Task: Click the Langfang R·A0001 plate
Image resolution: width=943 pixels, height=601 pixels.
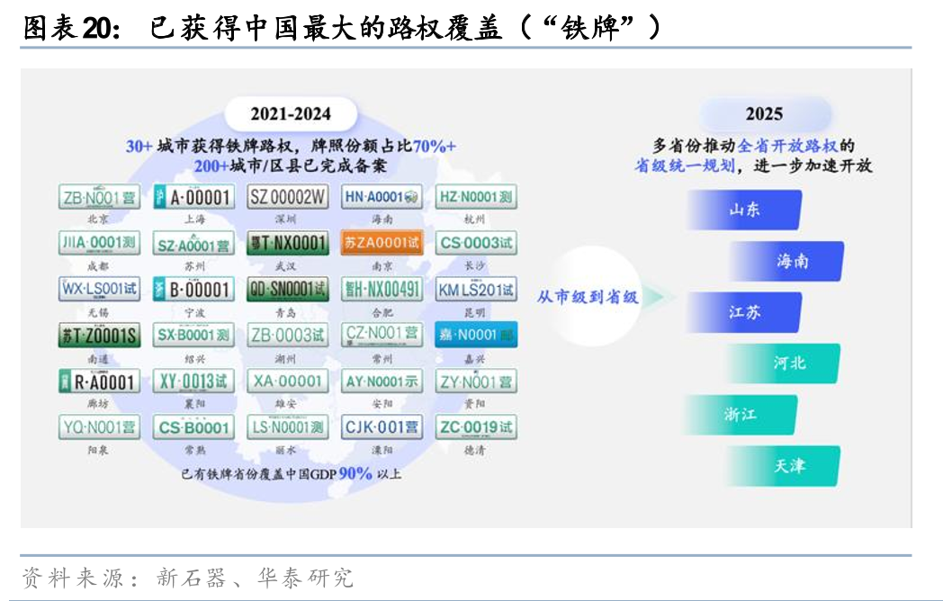Action: (99, 381)
